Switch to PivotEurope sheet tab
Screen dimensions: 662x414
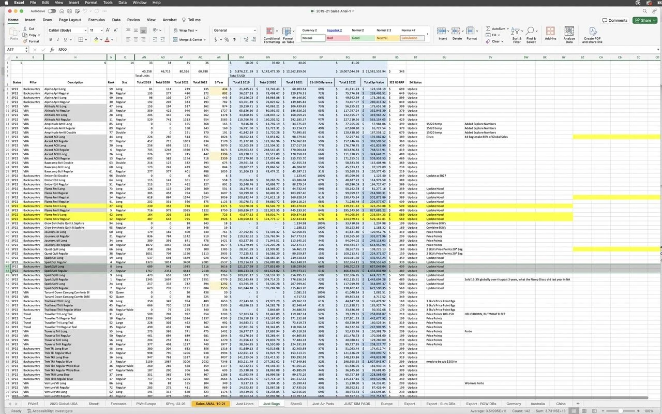click(145, 404)
